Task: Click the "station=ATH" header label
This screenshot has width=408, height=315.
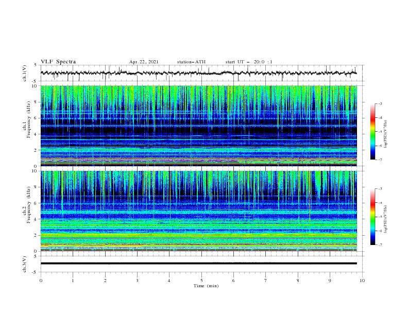Action: [x=191, y=62]
